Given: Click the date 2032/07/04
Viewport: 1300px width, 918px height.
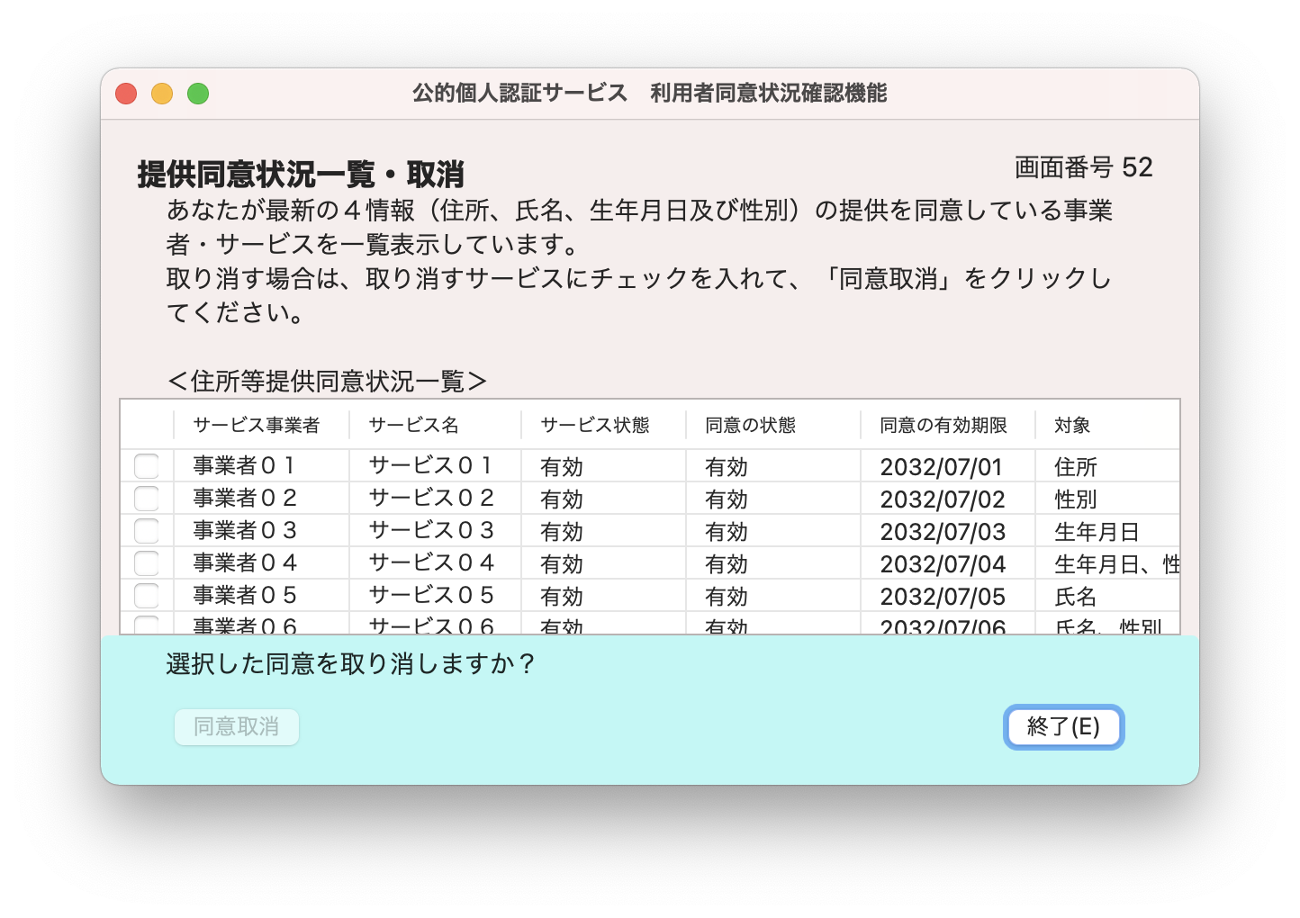Looking at the screenshot, I should tap(942, 564).
